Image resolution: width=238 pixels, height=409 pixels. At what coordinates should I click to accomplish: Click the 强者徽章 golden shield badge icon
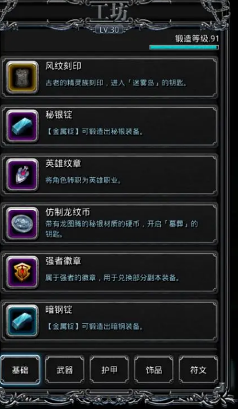click(x=22, y=272)
